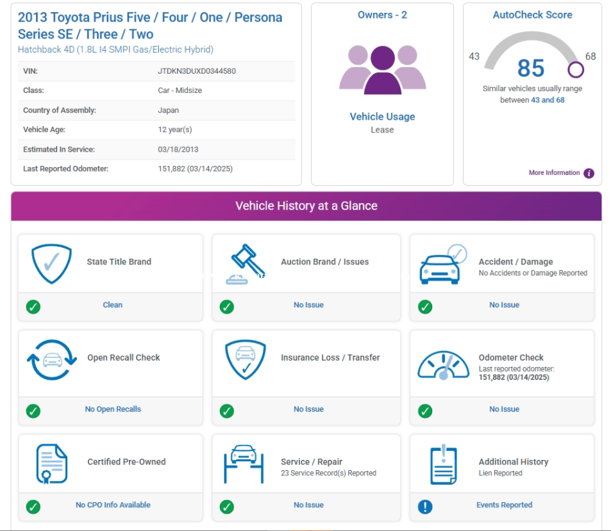Click the Lien Reported text

click(x=500, y=473)
